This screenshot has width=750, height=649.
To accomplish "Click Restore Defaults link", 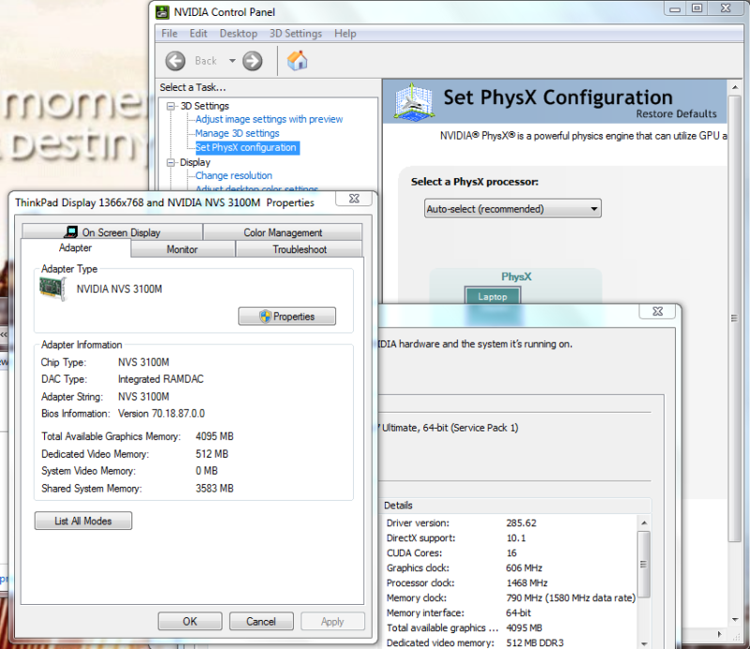I will click(676, 114).
